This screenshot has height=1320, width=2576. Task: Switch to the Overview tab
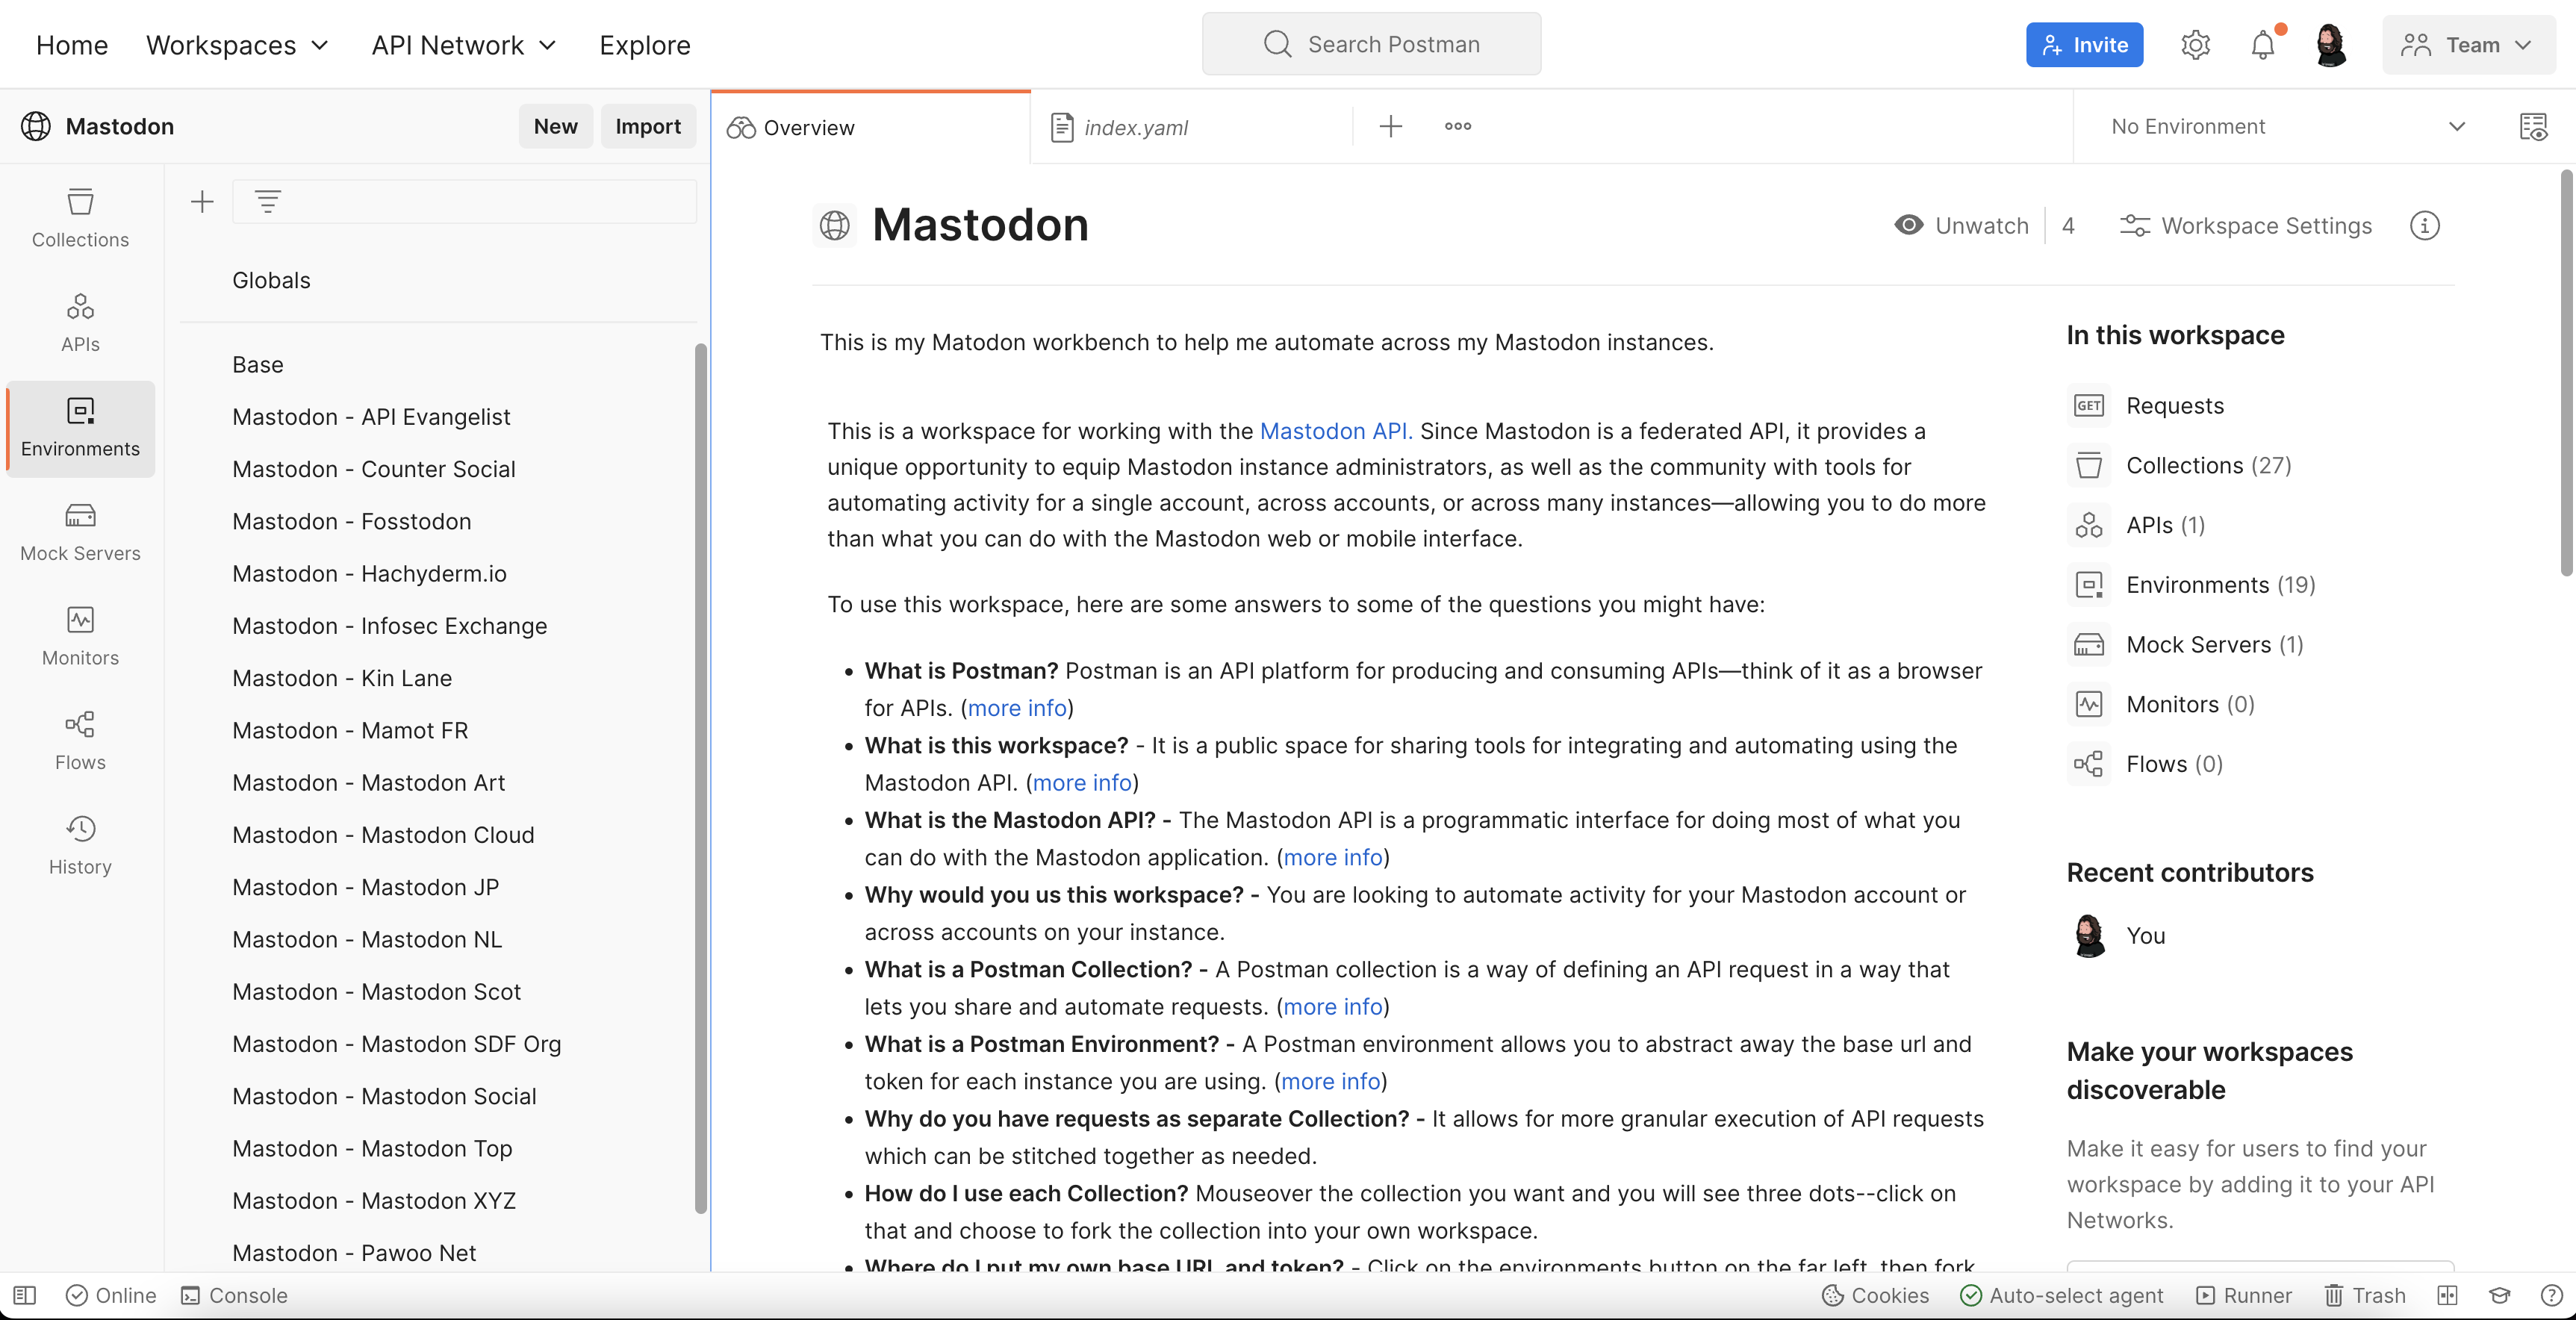870,127
